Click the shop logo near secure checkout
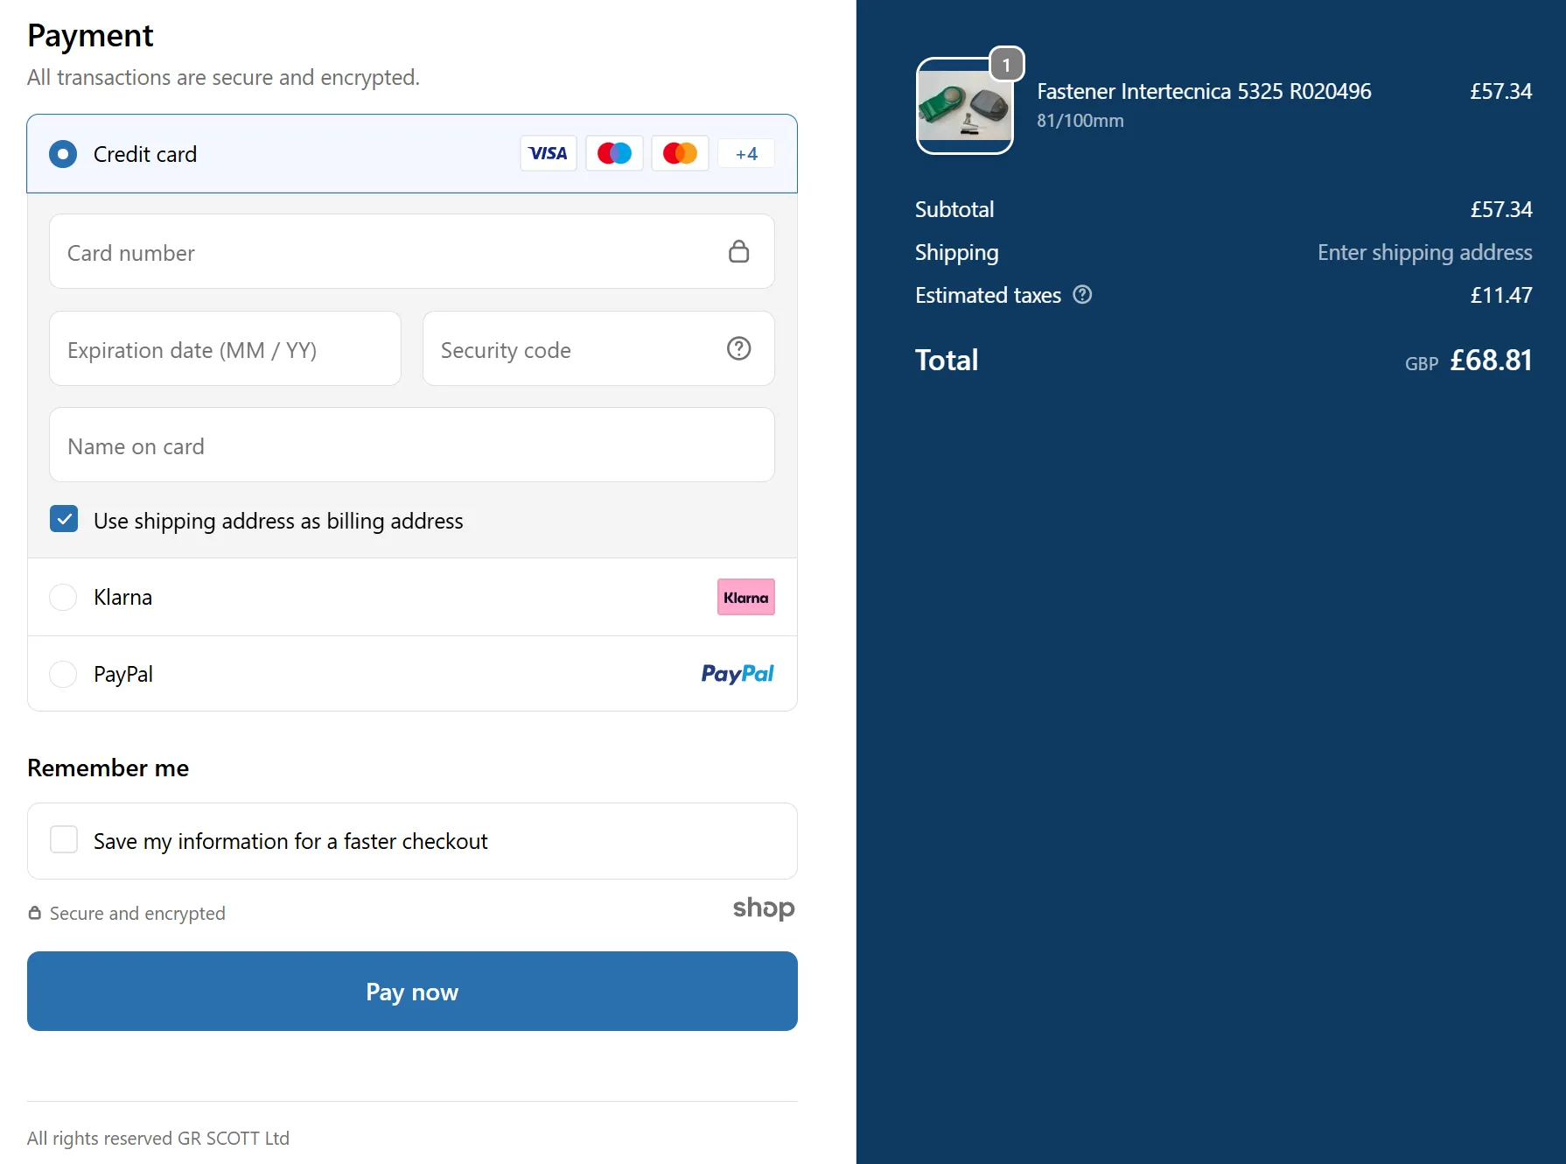Screen dimensions: 1566x1164 (763, 908)
